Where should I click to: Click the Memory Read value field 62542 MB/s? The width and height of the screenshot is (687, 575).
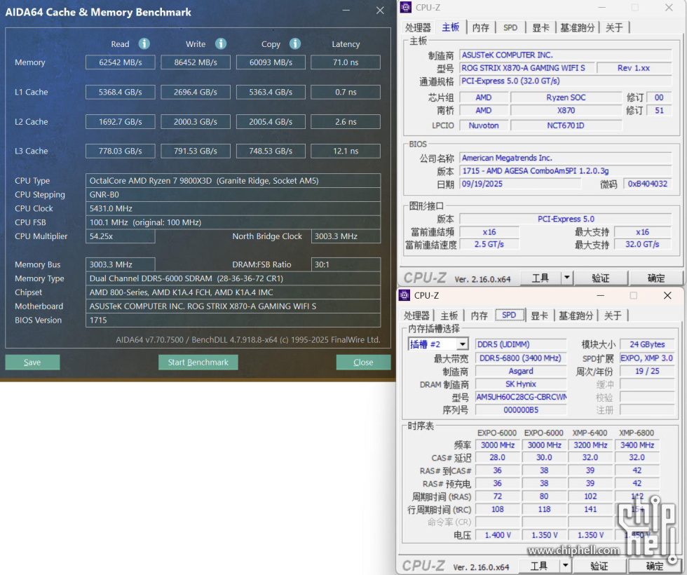(x=121, y=62)
